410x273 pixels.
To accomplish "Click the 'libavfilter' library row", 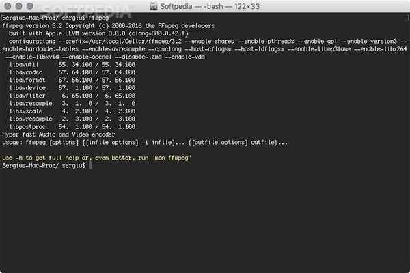I will click(x=72, y=96).
